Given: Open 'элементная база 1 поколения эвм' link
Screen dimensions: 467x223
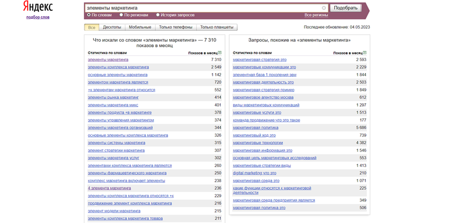Looking at the screenshot, I should [264, 75].
